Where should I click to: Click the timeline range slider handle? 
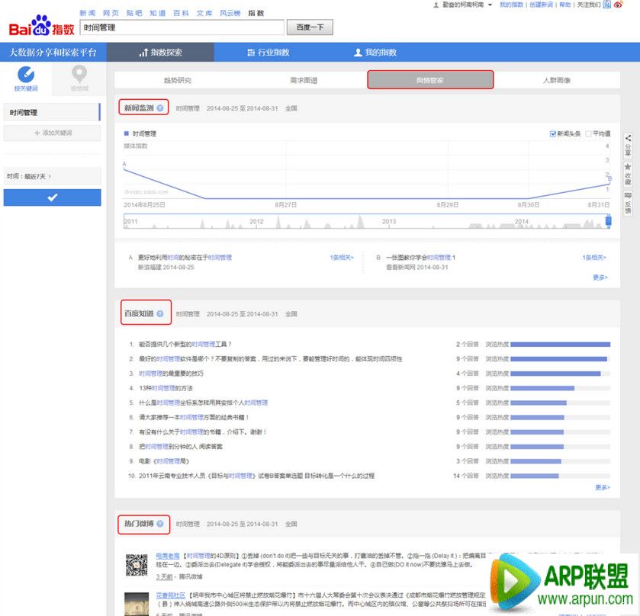608,221
